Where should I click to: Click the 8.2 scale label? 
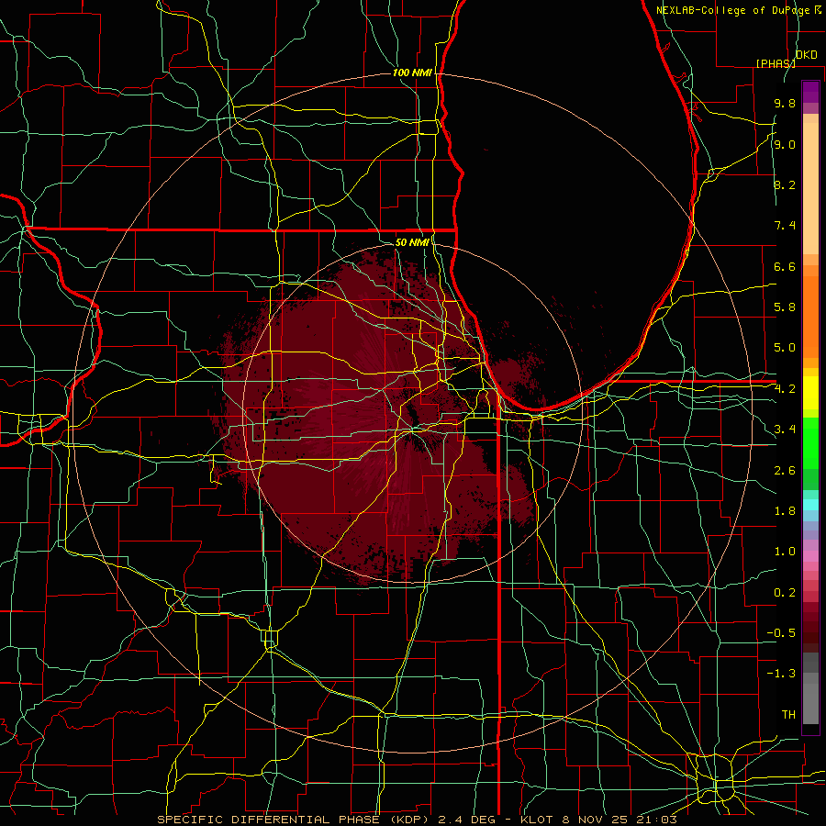(x=785, y=184)
